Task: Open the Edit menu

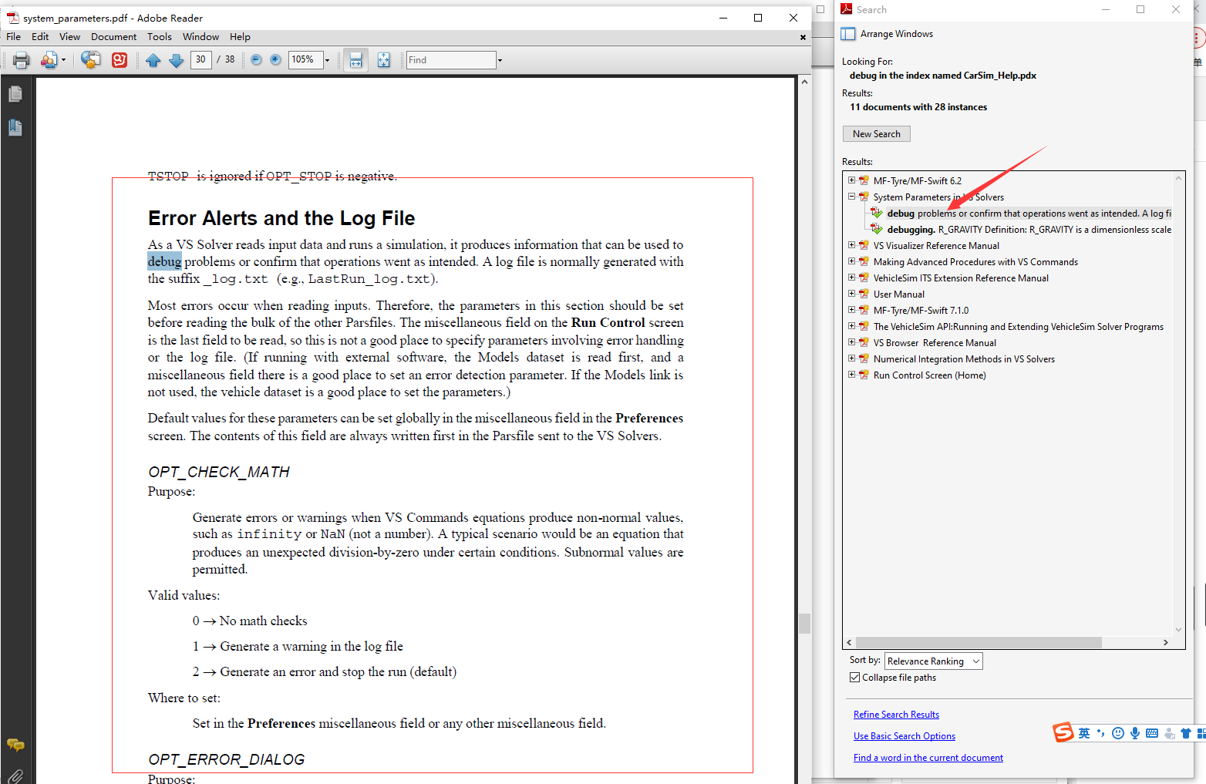Action: coord(40,37)
